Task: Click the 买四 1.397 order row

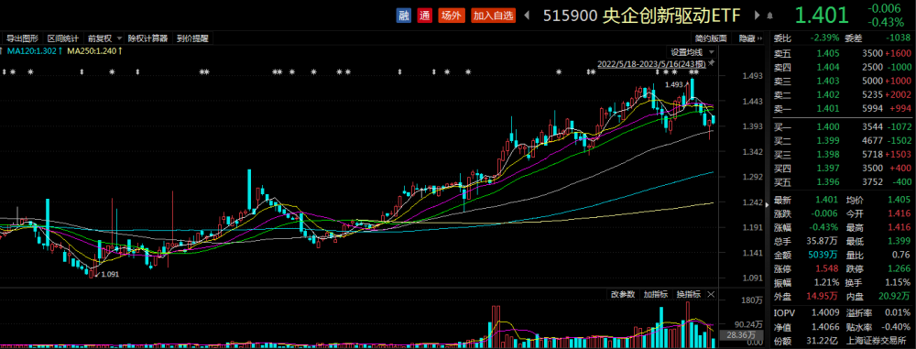Action: pos(842,169)
